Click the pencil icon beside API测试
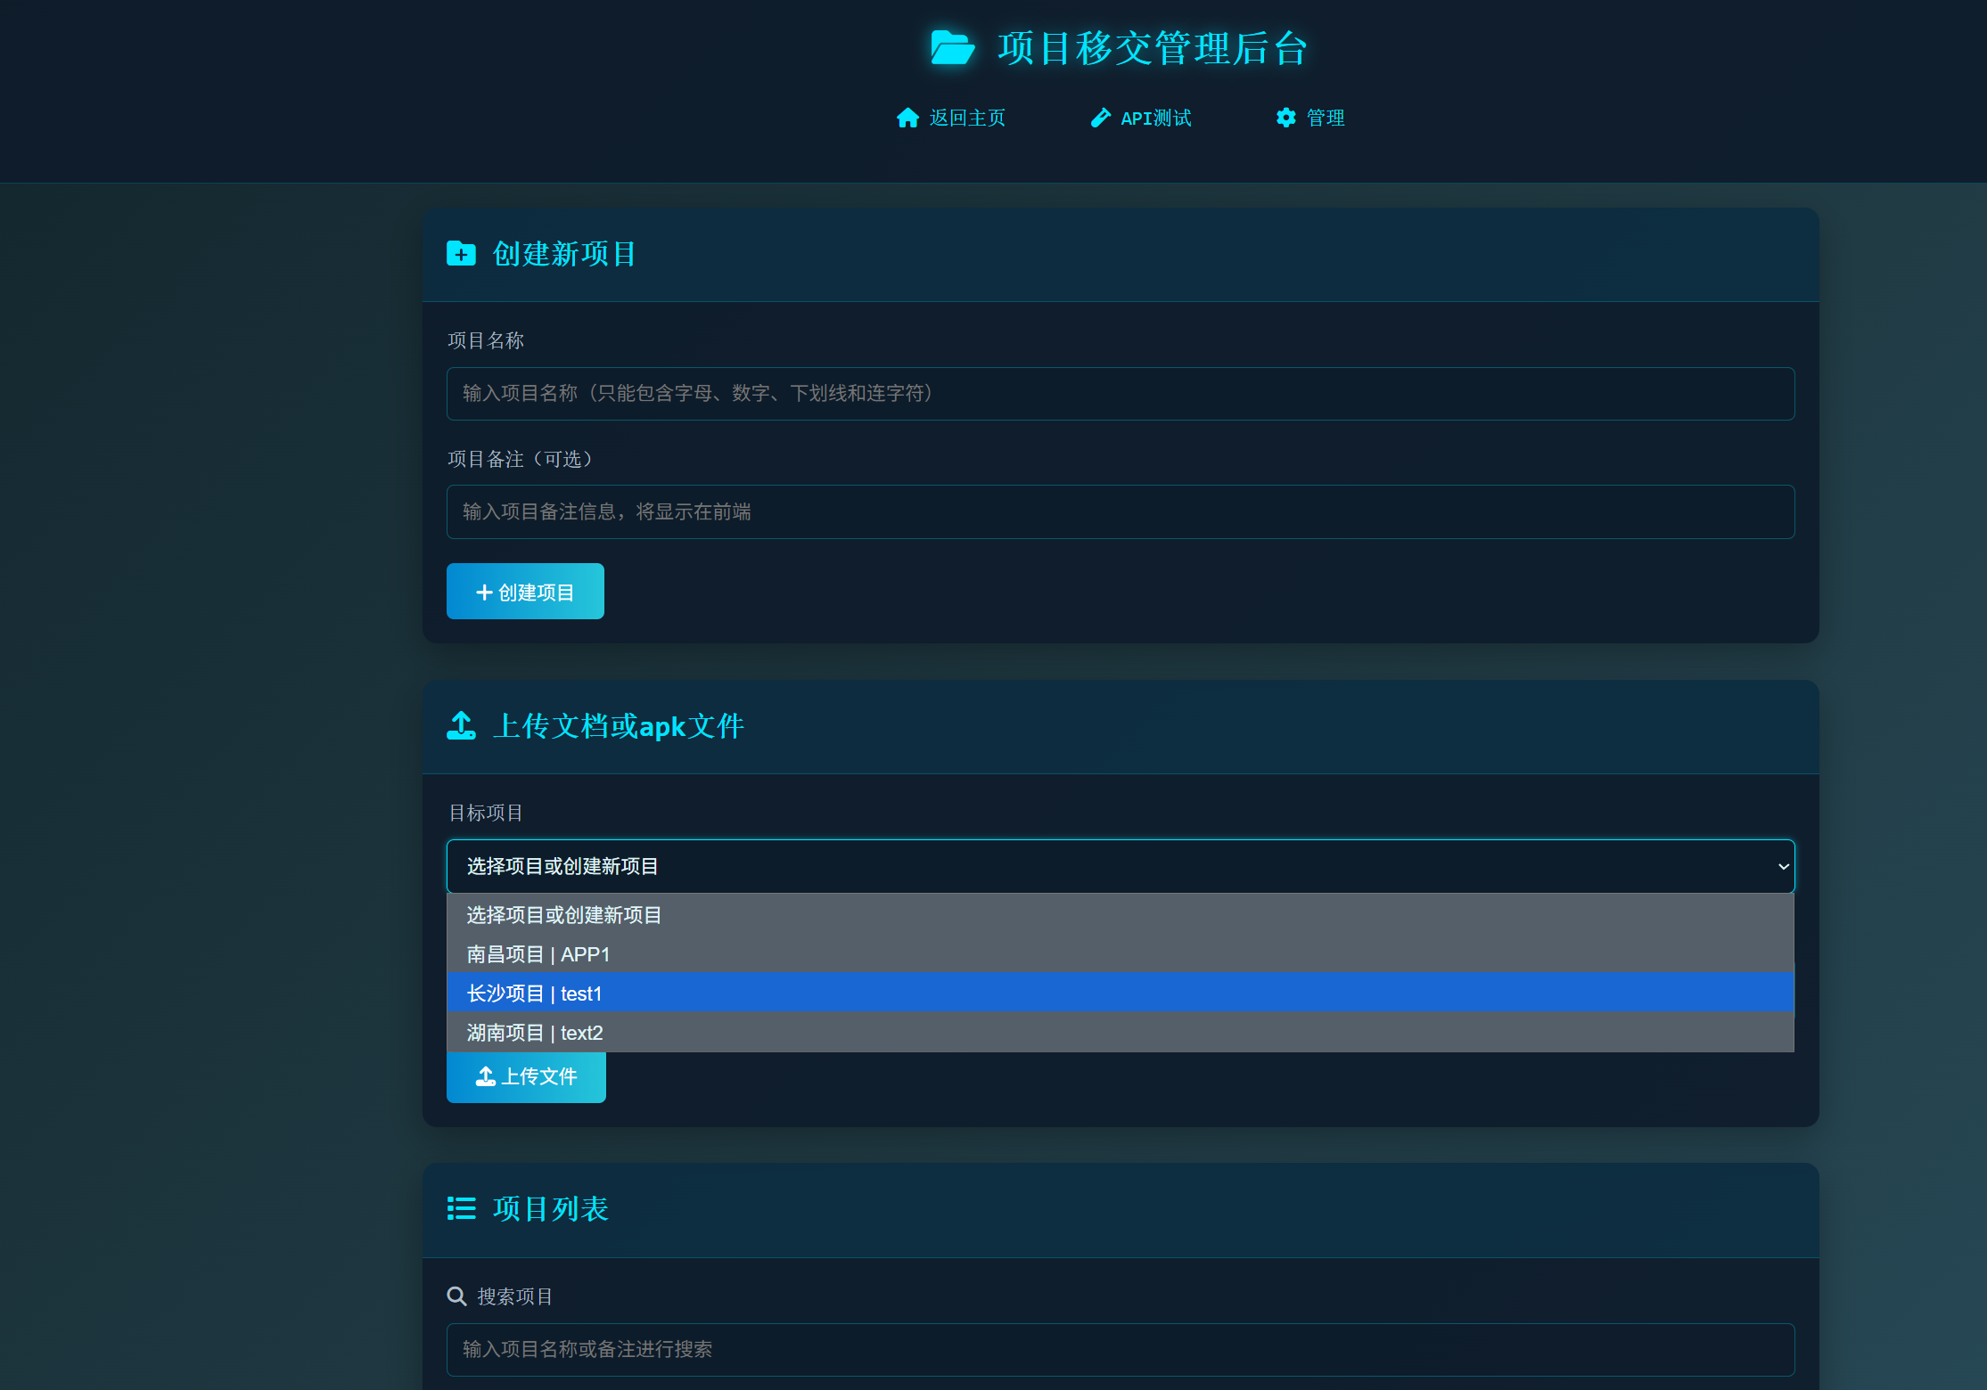Image resolution: width=1987 pixels, height=1390 pixels. pyautogui.click(x=1100, y=118)
